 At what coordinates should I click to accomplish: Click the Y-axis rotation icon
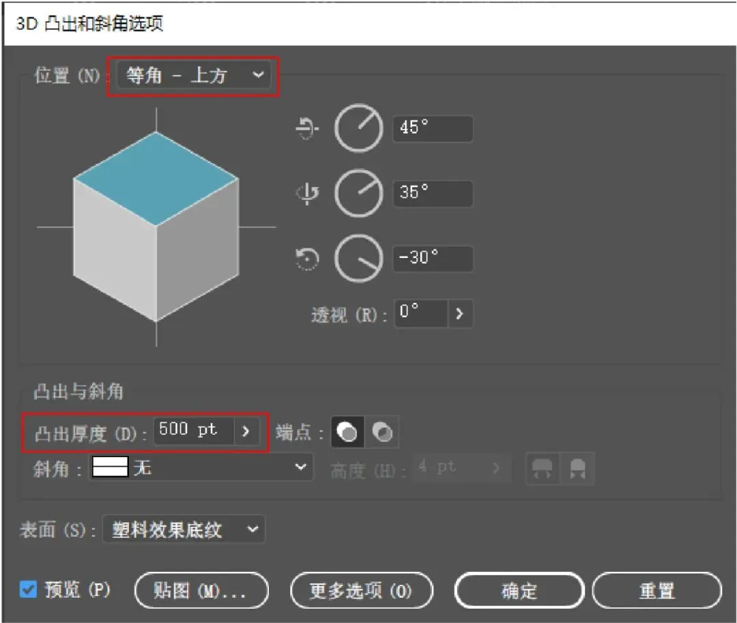point(308,194)
